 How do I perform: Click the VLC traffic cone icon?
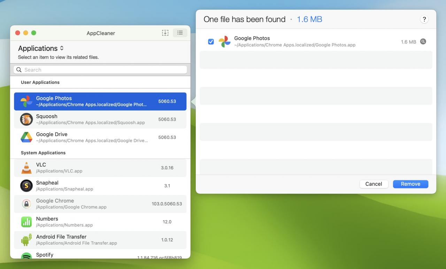[26, 168]
